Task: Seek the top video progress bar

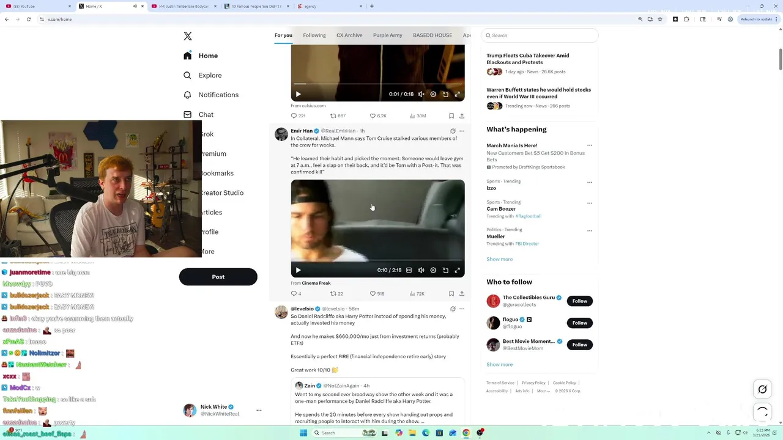Action: click(x=377, y=84)
